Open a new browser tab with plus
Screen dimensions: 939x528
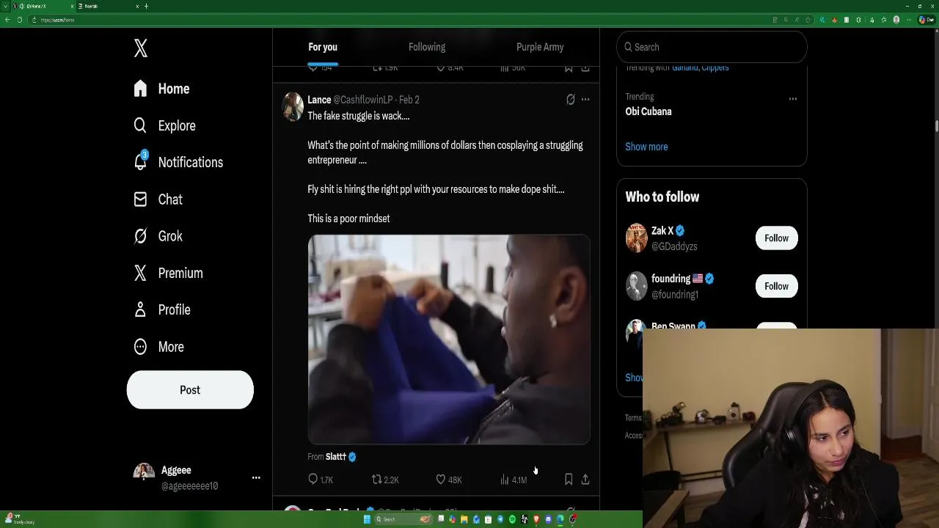(146, 6)
